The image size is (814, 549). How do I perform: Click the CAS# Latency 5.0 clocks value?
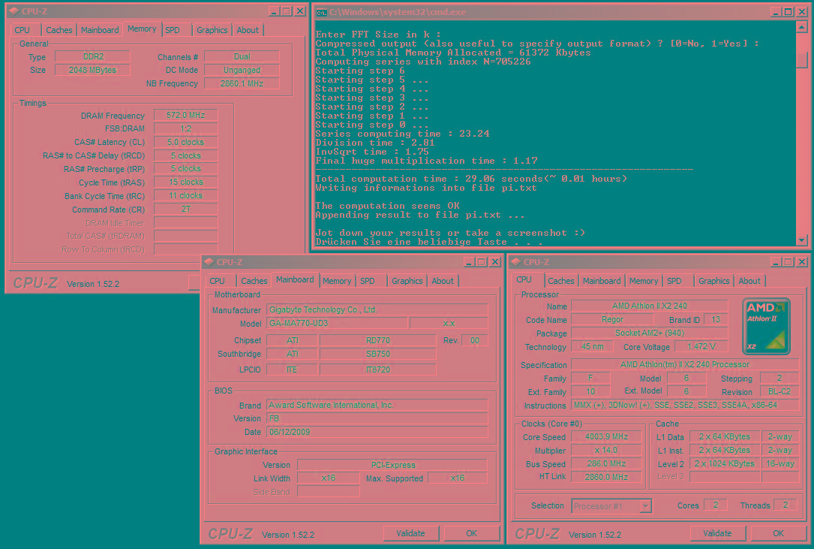(x=185, y=143)
